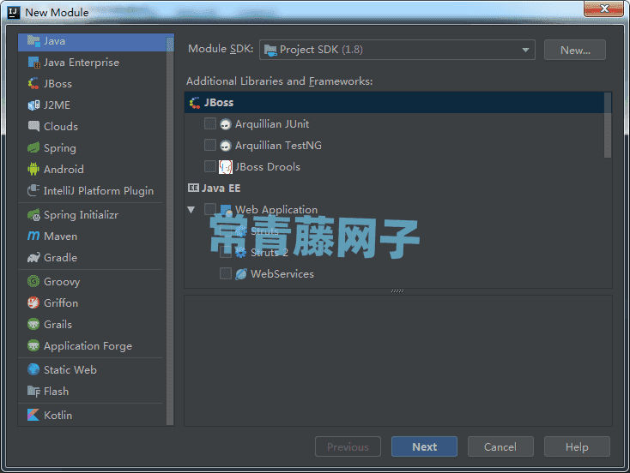The height and width of the screenshot is (473, 630).
Task: Select Static Web module type
Action: pyautogui.click(x=92, y=369)
